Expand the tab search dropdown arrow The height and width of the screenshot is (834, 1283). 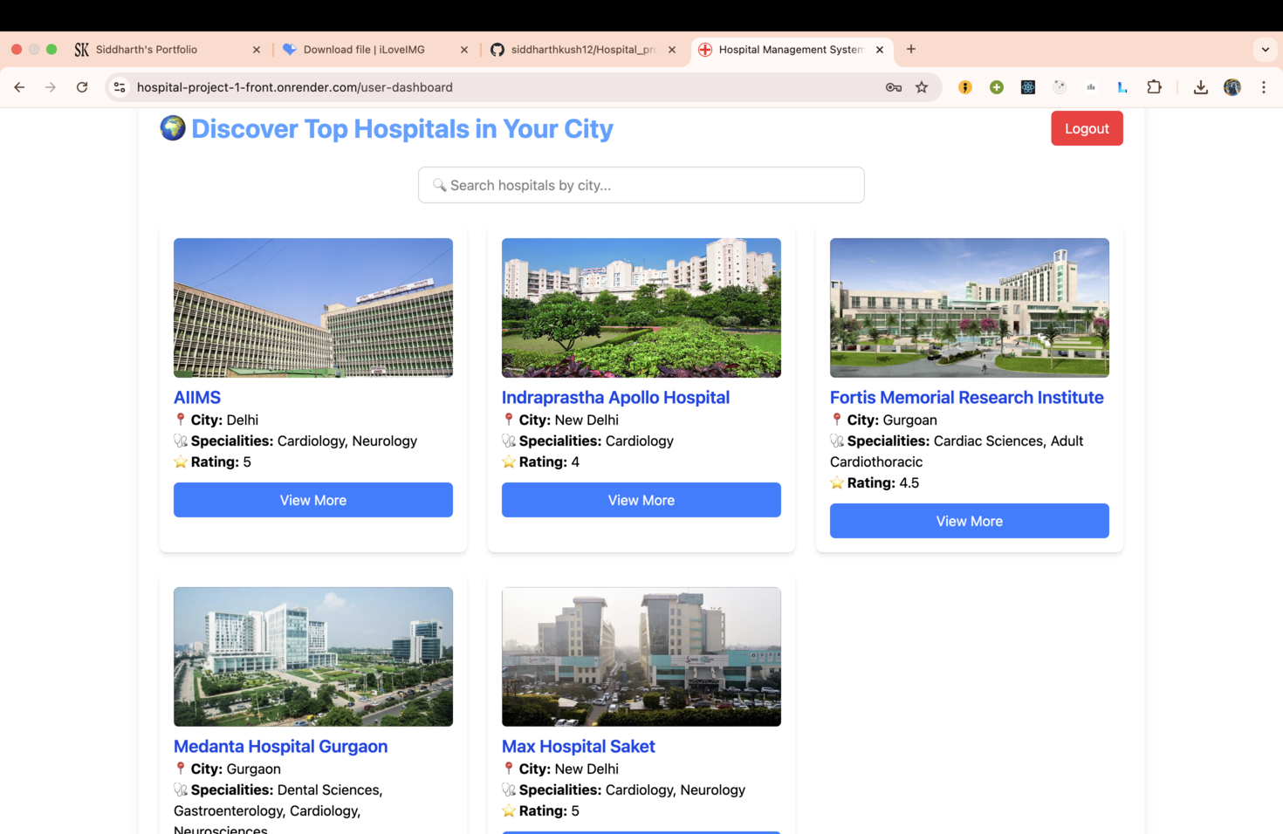click(x=1266, y=50)
